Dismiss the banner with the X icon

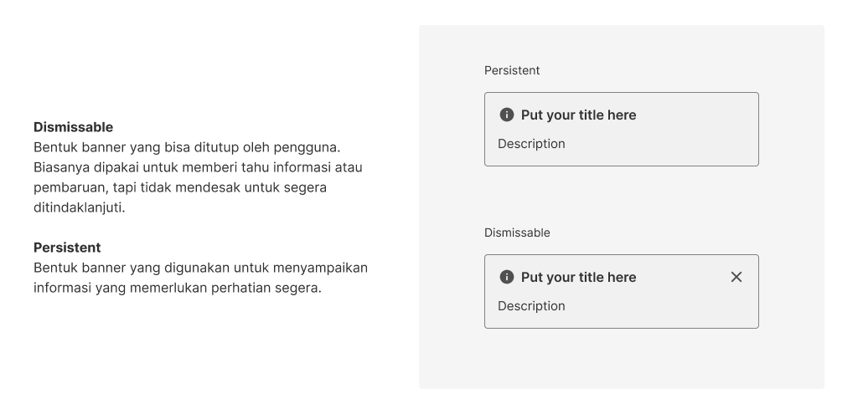coord(736,277)
